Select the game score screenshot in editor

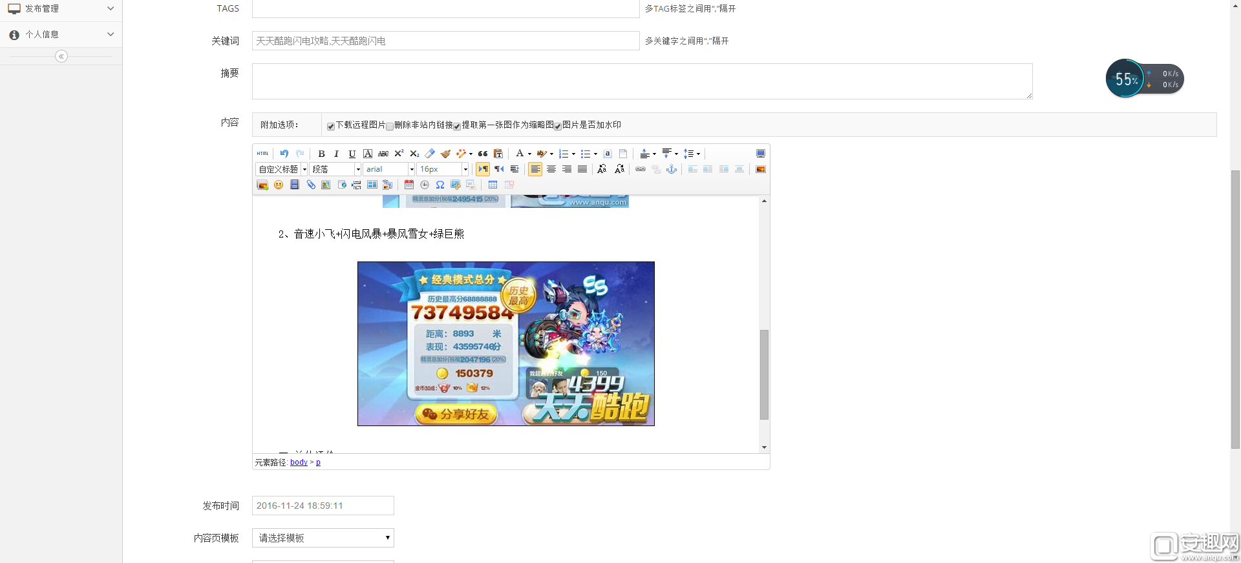(x=506, y=343)
